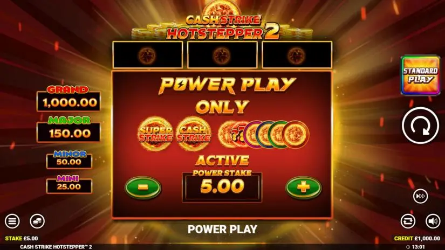Select the third empty reel slot

pyautogui.click(x=297, y=55)
